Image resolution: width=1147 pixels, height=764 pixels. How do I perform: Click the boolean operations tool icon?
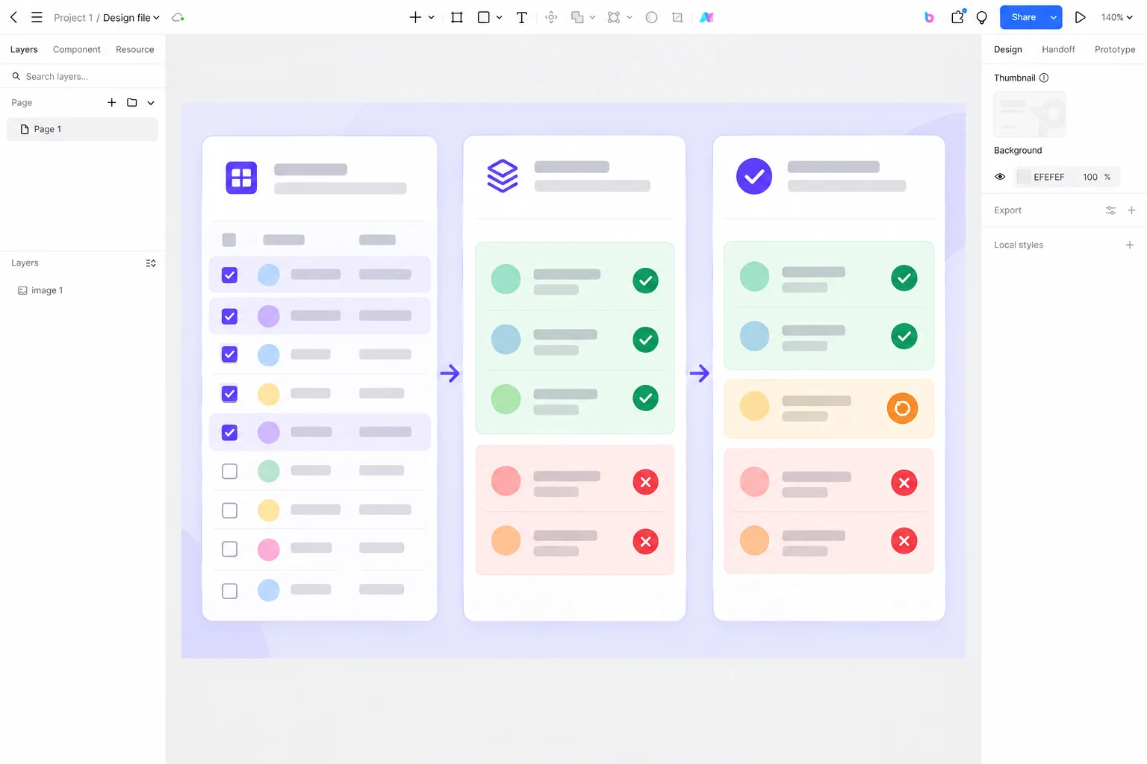[x=577, y=17]
